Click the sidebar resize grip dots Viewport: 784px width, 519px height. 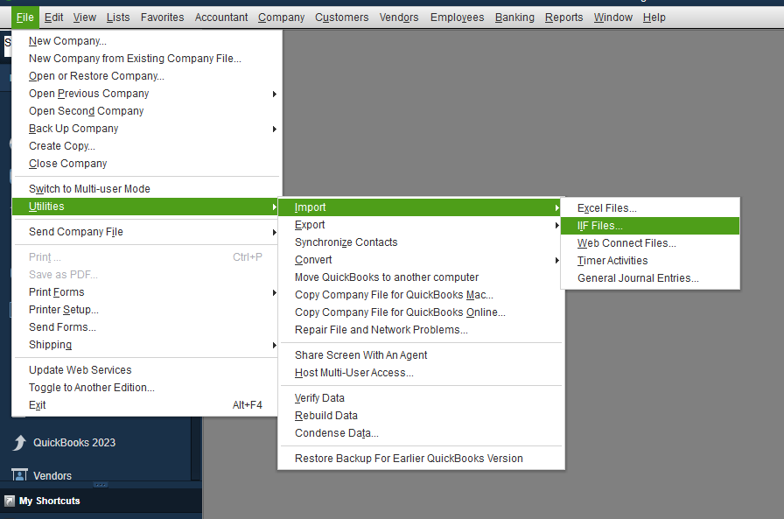tap(101, 485)
